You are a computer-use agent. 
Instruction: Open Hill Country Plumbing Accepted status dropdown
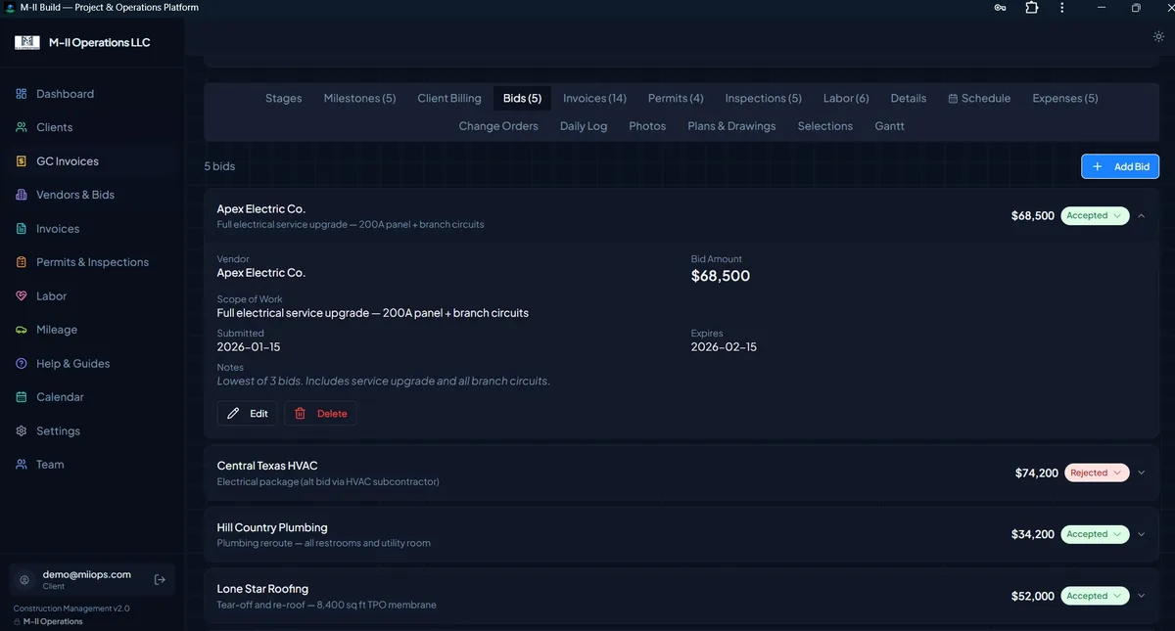point(1095,534)
